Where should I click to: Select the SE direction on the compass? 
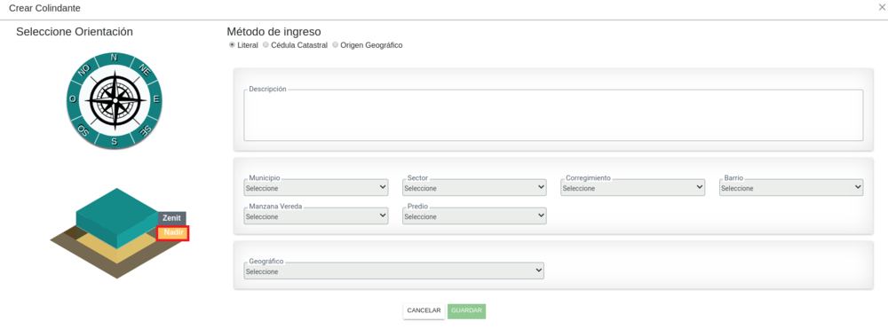tap(145, 131)
